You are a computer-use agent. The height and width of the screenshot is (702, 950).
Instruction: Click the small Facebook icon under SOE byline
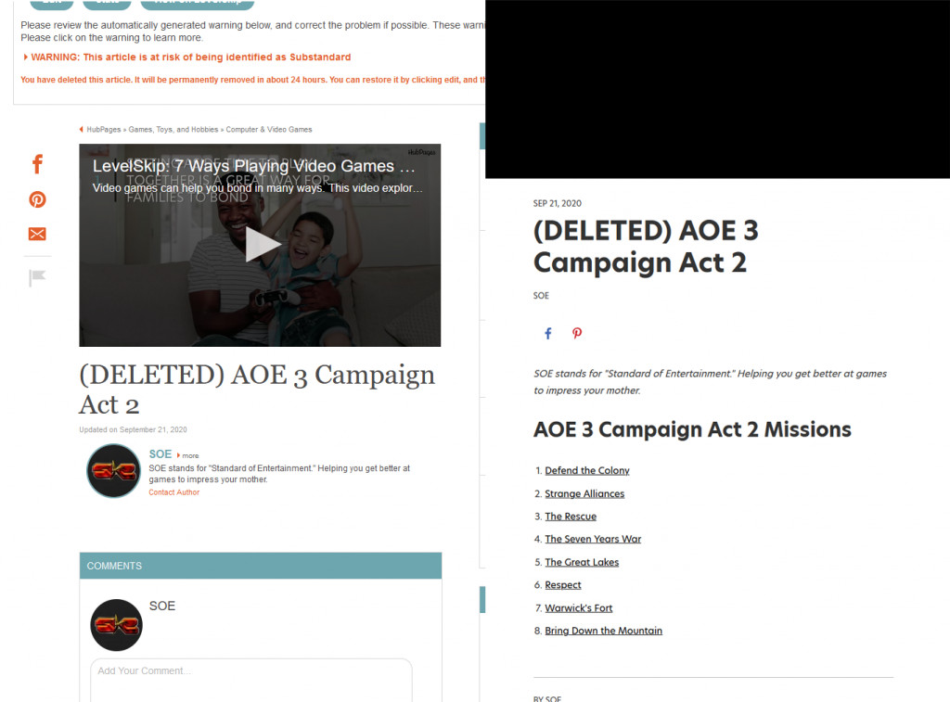coord(547,333)
